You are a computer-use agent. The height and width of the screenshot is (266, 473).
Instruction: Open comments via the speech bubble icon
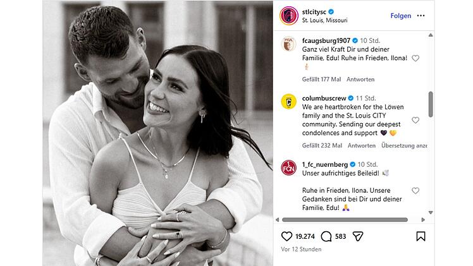coord(326,236)
